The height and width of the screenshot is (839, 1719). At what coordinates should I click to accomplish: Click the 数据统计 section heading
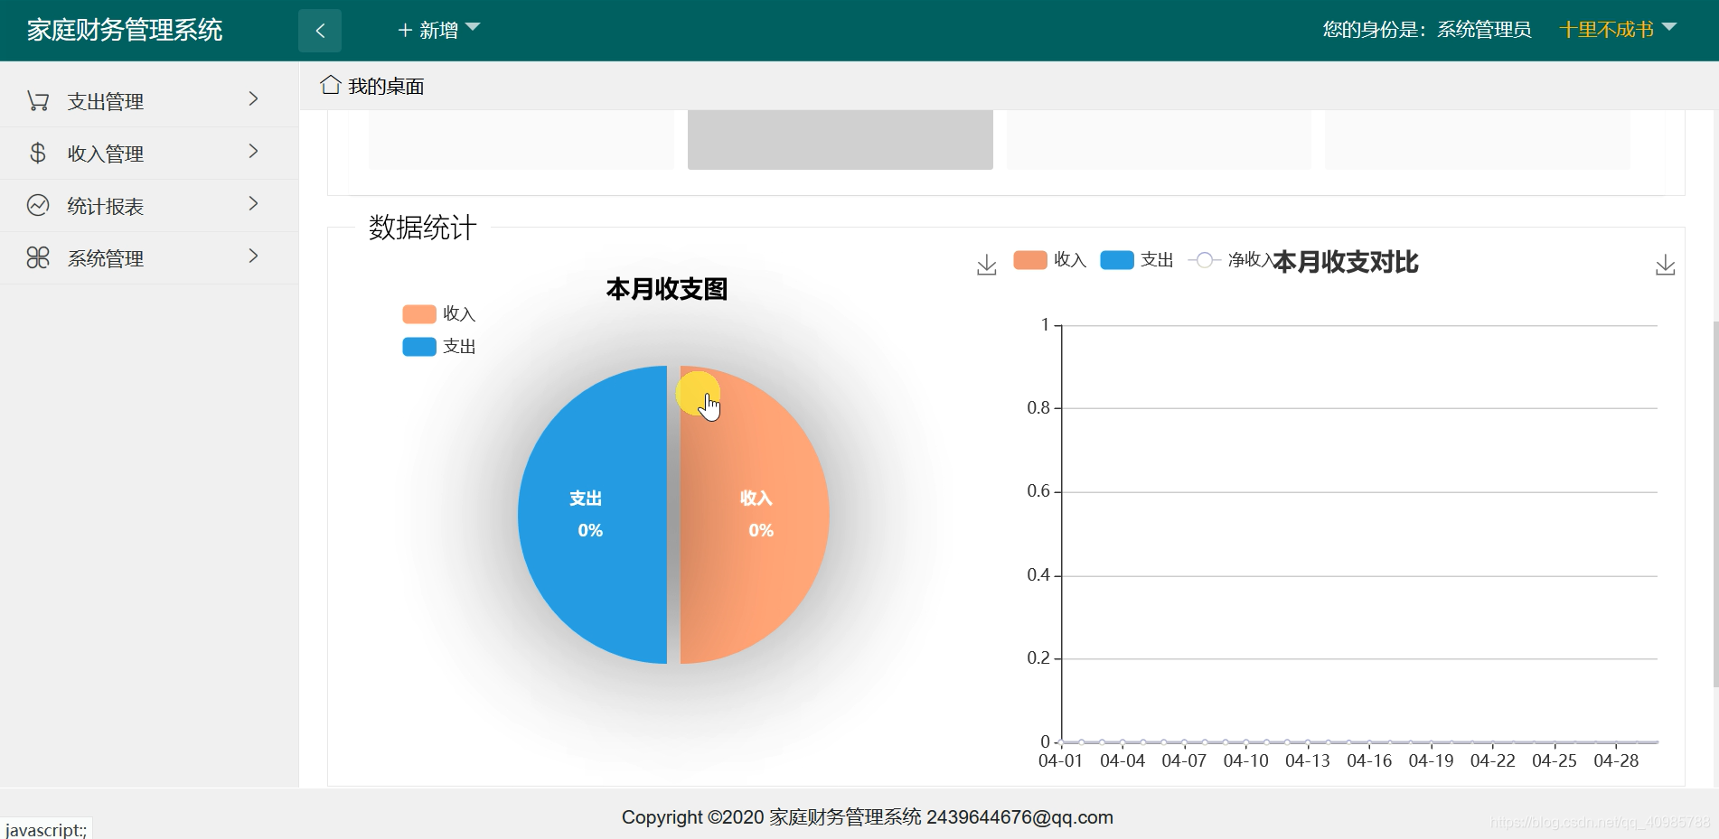coord(422,228)
